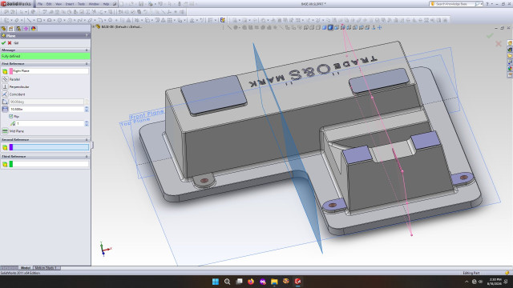The width and height of the screenshot is (513, 288).
Task: Click the pink First Reference color swatch
Action: pos(11,71)
